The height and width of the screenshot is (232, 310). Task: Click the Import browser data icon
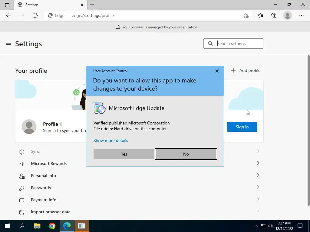22,212
